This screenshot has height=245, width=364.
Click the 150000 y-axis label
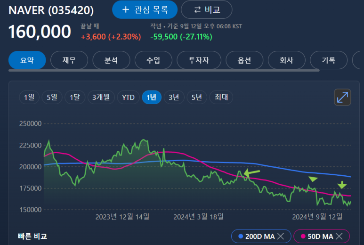[x=31, y=210]
